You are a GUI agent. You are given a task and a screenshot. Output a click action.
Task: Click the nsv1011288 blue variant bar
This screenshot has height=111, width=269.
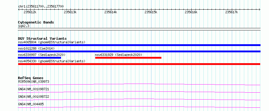(139, 51)
